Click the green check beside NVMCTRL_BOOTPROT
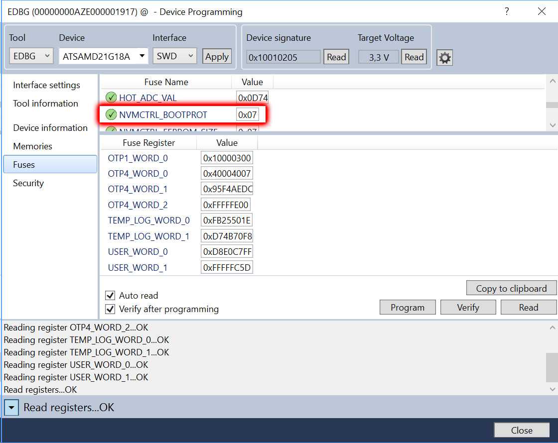The height and width of the screenshot is (443, 558). tap(112, 115)
